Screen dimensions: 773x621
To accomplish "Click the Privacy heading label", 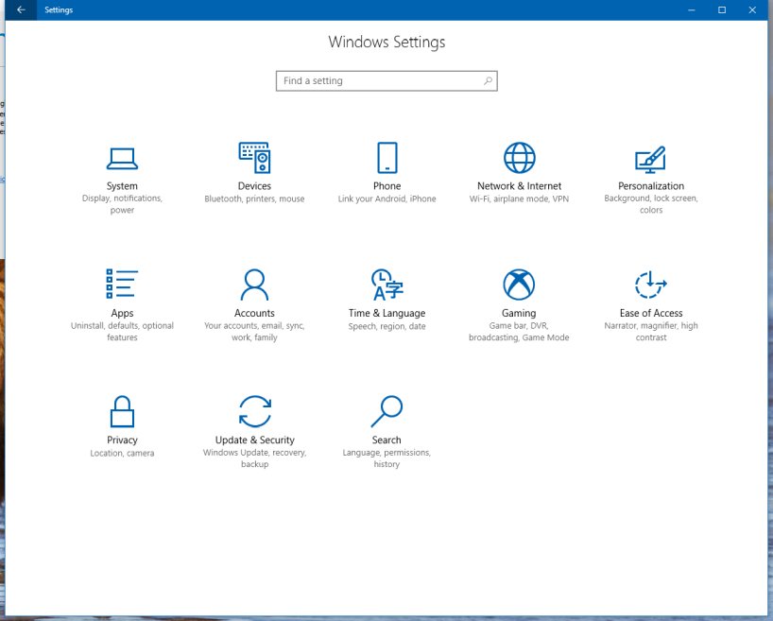I will (122, 440).
